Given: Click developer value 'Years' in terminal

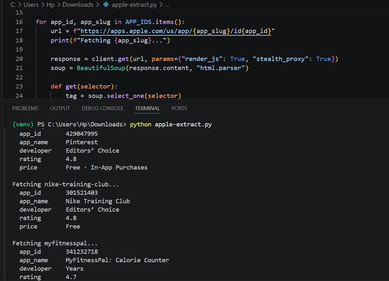Looking at the screenshot, I should coord(75,269).
